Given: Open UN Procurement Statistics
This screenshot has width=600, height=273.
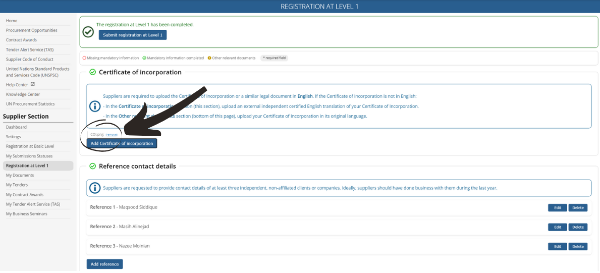Looking at the screenshot, I should 30,104.
